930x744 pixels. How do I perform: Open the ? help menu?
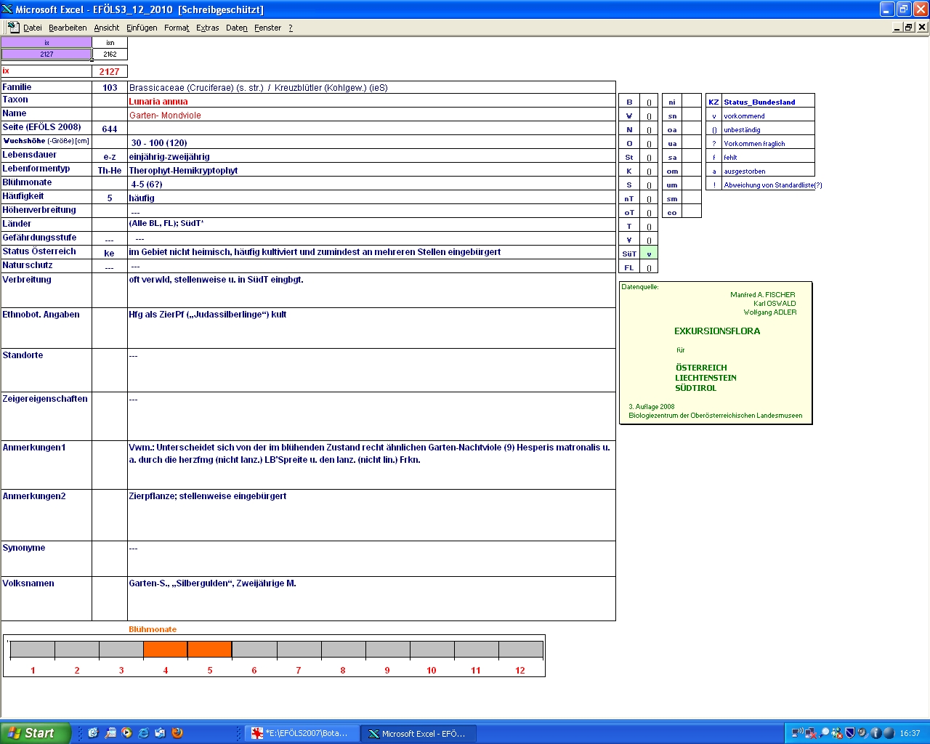291,28
